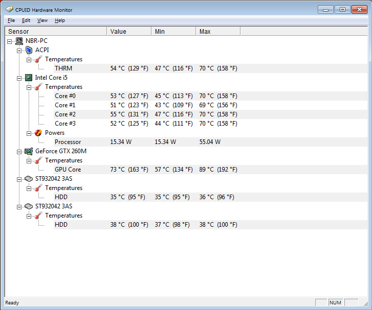Viewport: 372px width, 310px height.
Task: Click the NBR-PC computer icon
Action: click(x=19, y=41)
